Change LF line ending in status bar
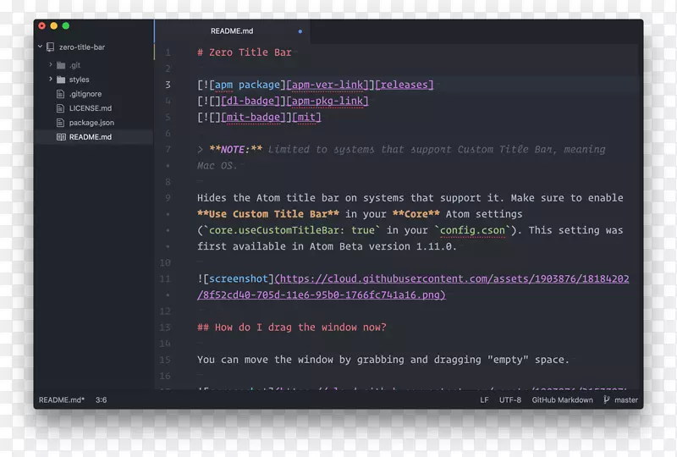677x457 pixels. pyautogui.click(x=484, y=400)
